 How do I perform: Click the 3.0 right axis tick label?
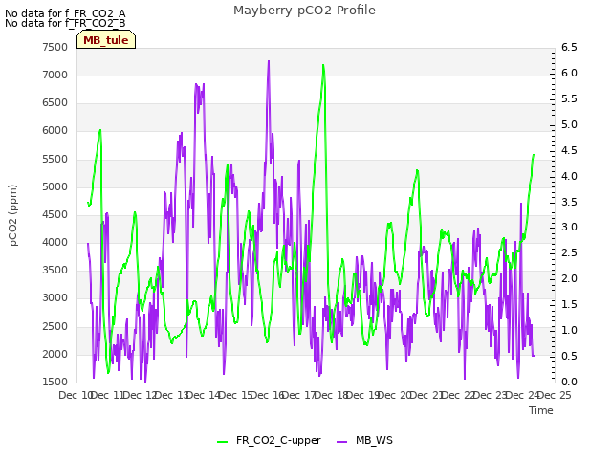tap(569, 228)
